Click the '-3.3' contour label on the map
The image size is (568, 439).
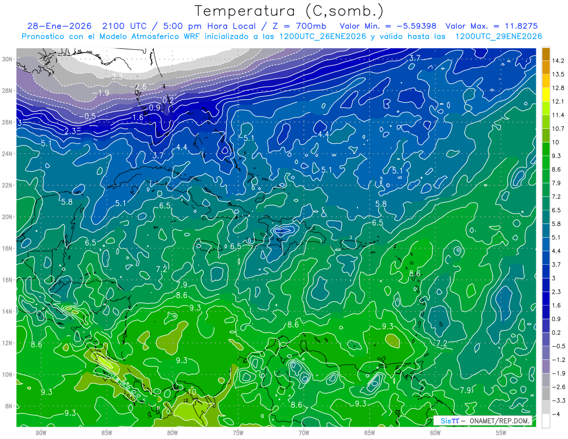[114, 77]
